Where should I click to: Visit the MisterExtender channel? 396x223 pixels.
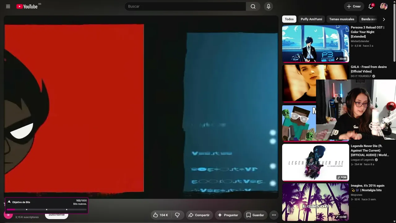[x=360, y=41]
